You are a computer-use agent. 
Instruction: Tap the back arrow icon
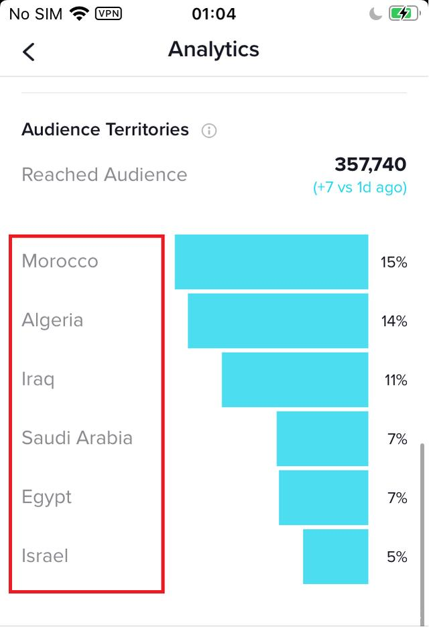pyautogui.click(x=29, y=52)
